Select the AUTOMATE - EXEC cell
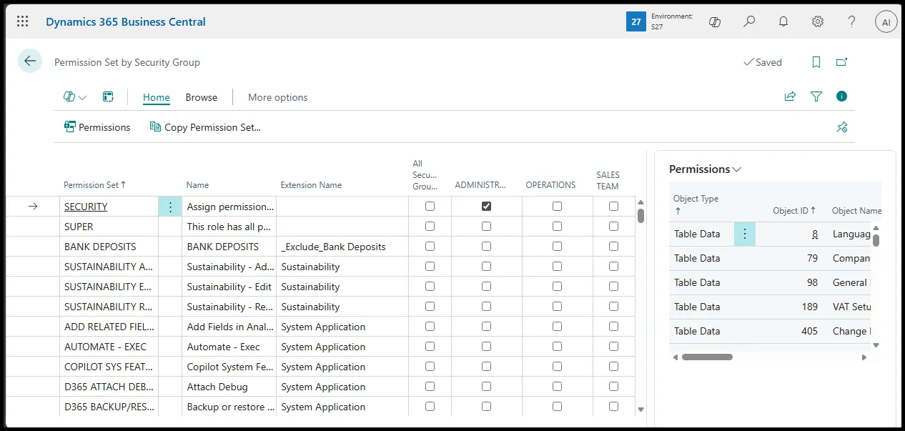 [x=109, y=347]
